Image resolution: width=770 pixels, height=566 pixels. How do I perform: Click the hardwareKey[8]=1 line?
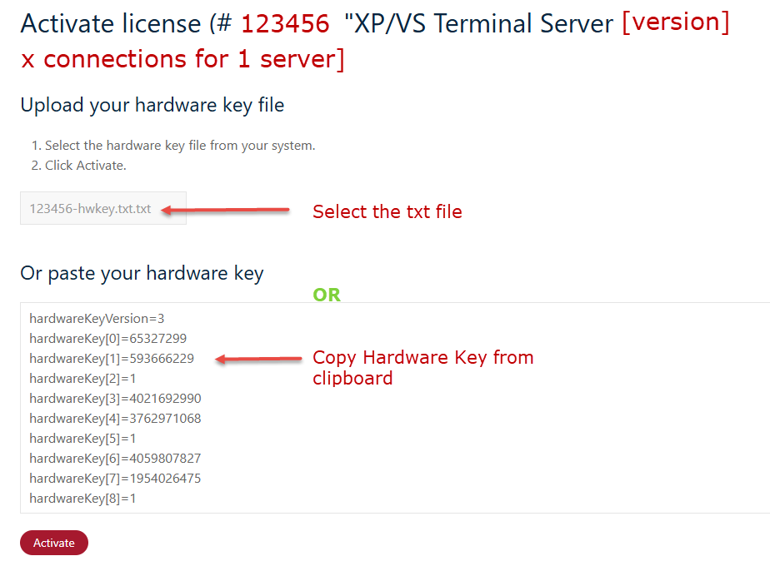click(x=82, y=499)
